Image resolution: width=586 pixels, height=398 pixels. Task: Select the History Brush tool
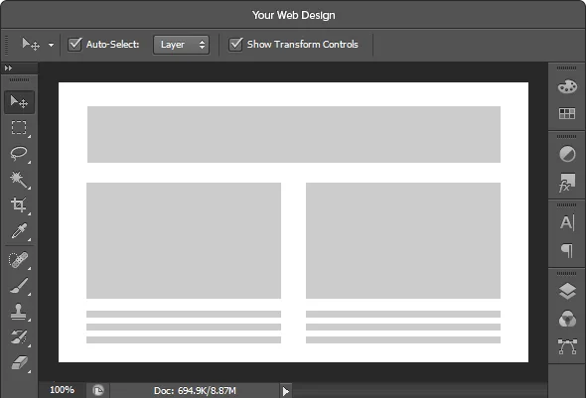pyautogui.click(x=19, y=337)
